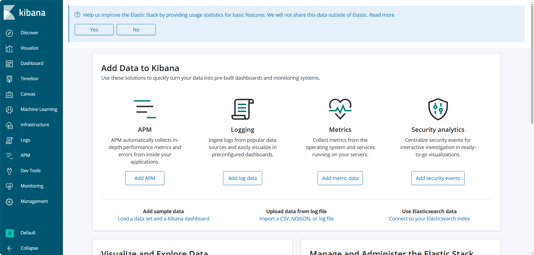
Task: Open Dashboard via its sidebar icon
Action: (x=10, y=64)
